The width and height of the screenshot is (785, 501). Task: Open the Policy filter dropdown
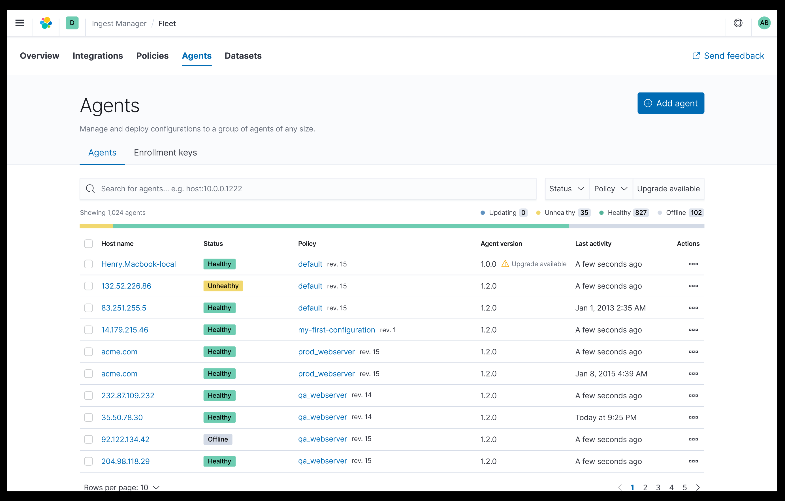611,189
